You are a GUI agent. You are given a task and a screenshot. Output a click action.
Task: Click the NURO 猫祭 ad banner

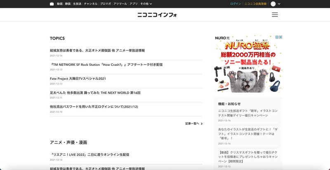pyautogui.click(x=248, y=64)
